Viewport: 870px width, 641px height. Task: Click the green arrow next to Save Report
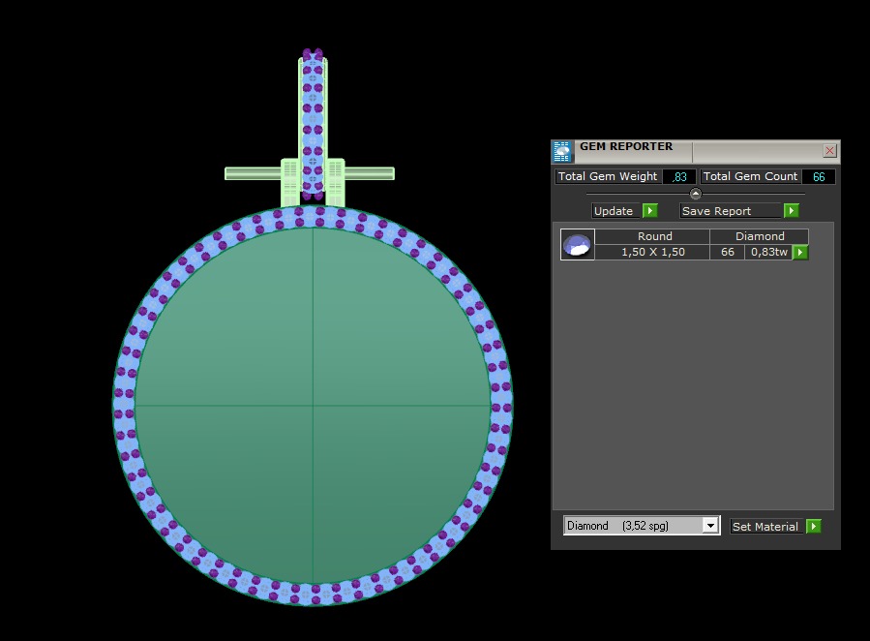pyautogui.click(x=792, y=211)
